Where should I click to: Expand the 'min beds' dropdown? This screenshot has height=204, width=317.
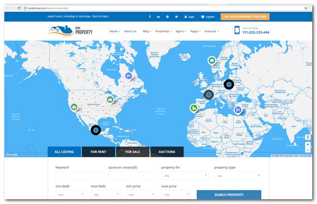70,194
